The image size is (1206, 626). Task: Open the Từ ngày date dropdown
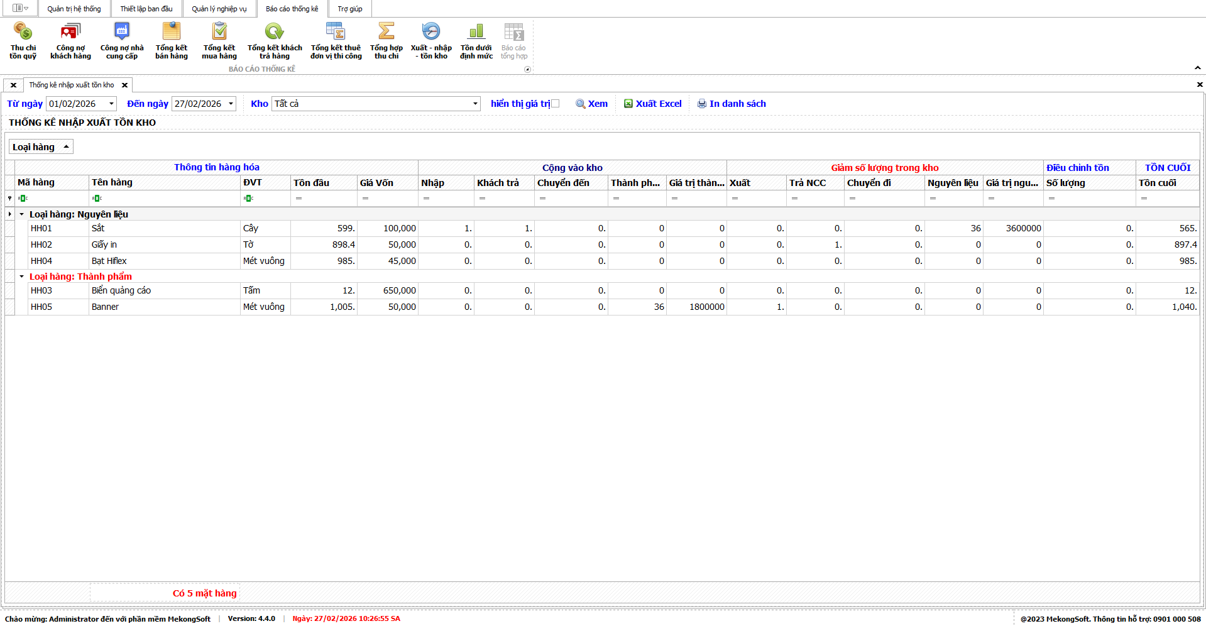(x=111, y=104)
